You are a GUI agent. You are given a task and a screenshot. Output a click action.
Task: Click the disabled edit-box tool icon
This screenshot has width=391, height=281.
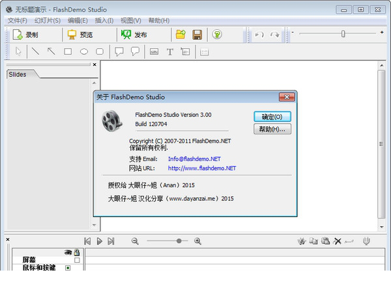(x=204, y=52)
